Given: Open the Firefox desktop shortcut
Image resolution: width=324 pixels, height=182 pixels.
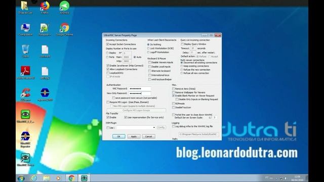Looking at the screenshot, I should [x=45, y=7].
